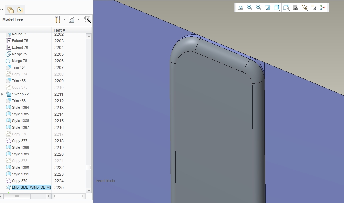Click feature number 2211
Viewport: 344px width, 203px height.
(59, 94)
